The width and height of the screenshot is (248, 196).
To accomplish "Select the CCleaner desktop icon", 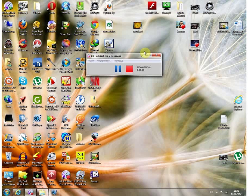I will coord(23,45).
